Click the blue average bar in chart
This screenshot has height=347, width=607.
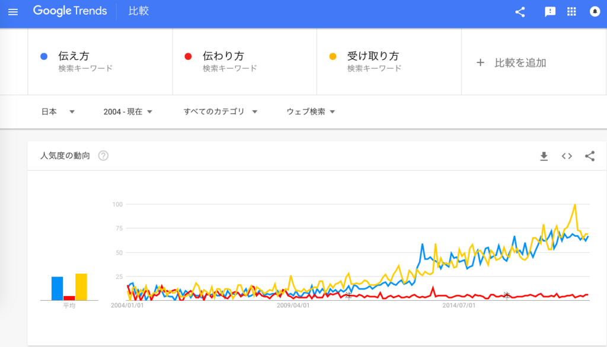(x=57, y=288)
